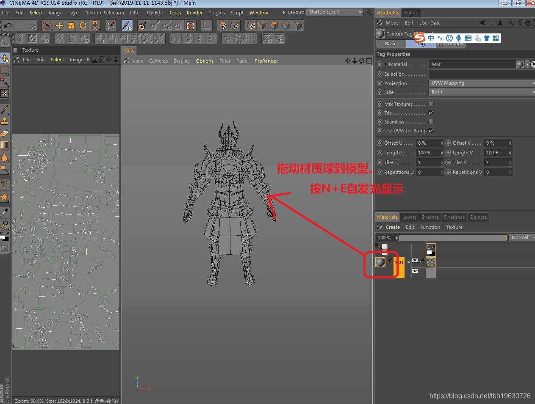Screen dimensions: 535x404
Task: Pick the Eraser tool in left palette
Action: (5, 133)
